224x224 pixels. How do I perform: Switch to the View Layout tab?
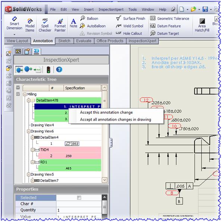click(17, 41)
